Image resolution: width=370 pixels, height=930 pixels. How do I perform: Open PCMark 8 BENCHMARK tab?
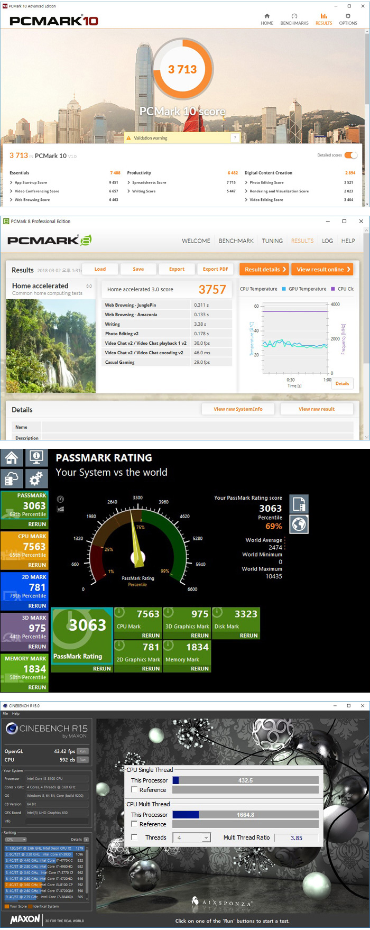click(236, 241)
